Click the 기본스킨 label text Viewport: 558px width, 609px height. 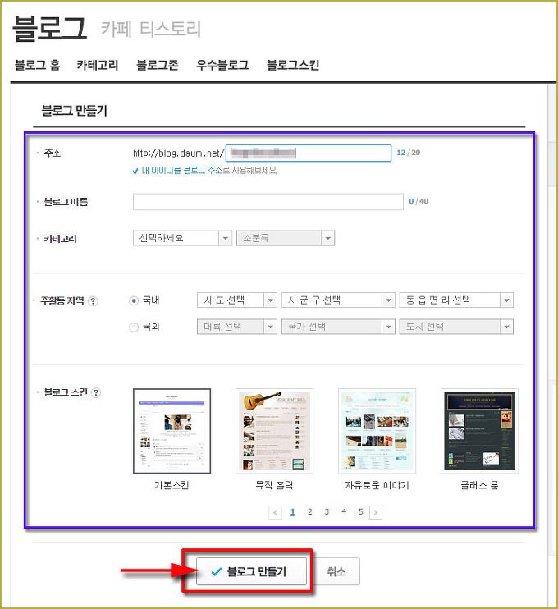(172, 485)
